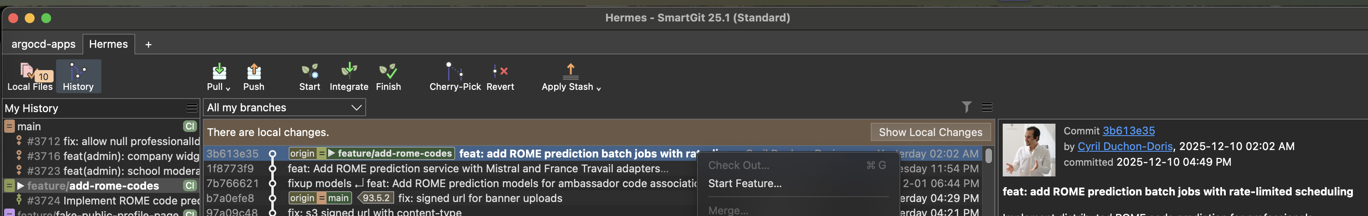Choose Start Feature... from context menu
This screenshot has width=1368, height=216.
745,183
